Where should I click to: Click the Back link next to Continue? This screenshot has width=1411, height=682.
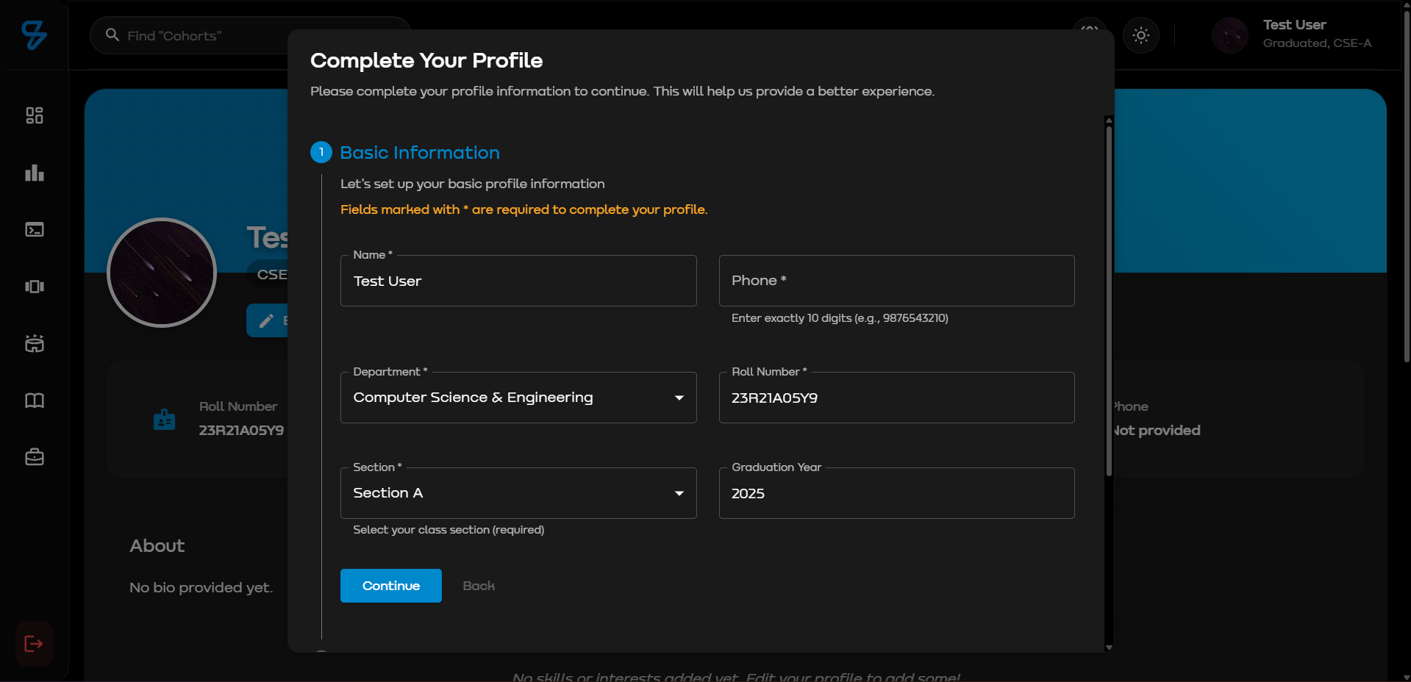pyautogui.click(x=478, y=586)
